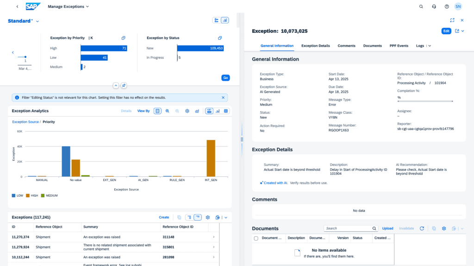474x266 pixels.
Task: Open Exceptions table settings gear
Action: coord(208,217)
